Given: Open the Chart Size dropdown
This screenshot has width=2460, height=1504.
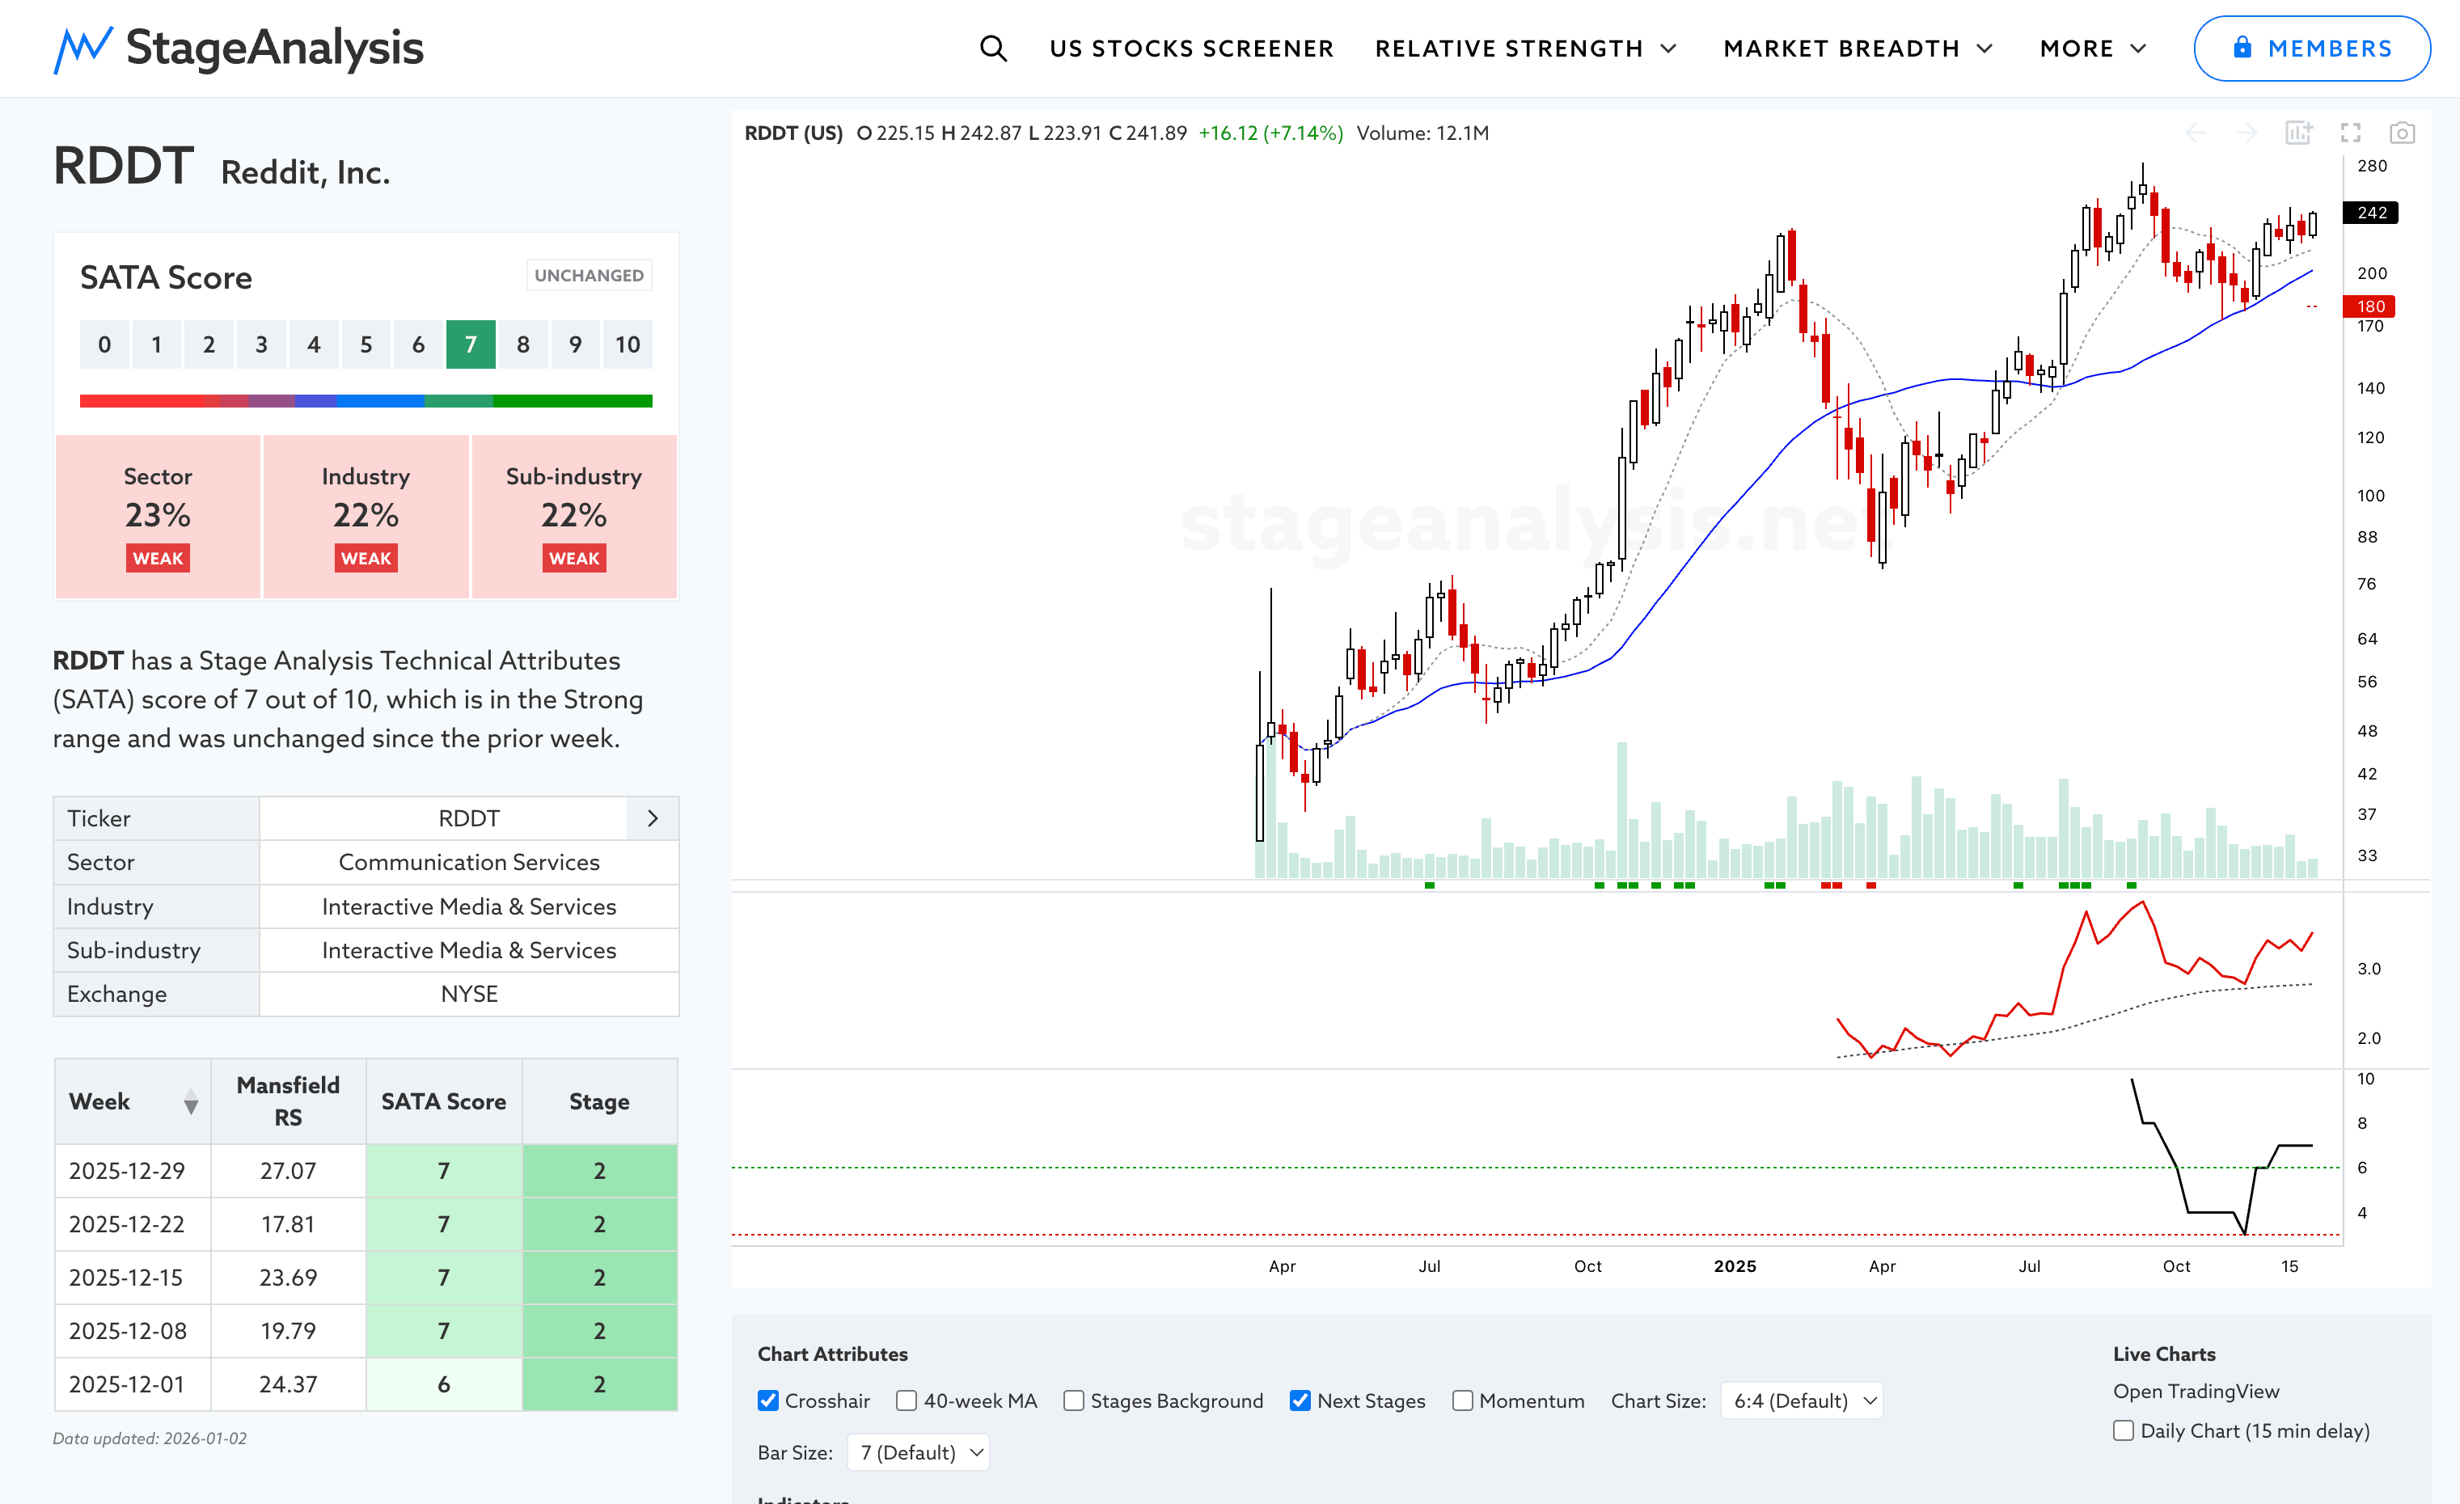Looking at the screenshot, I should [x=1802, y=1400].
